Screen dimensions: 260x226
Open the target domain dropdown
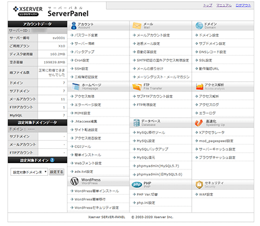click(29, 172)
